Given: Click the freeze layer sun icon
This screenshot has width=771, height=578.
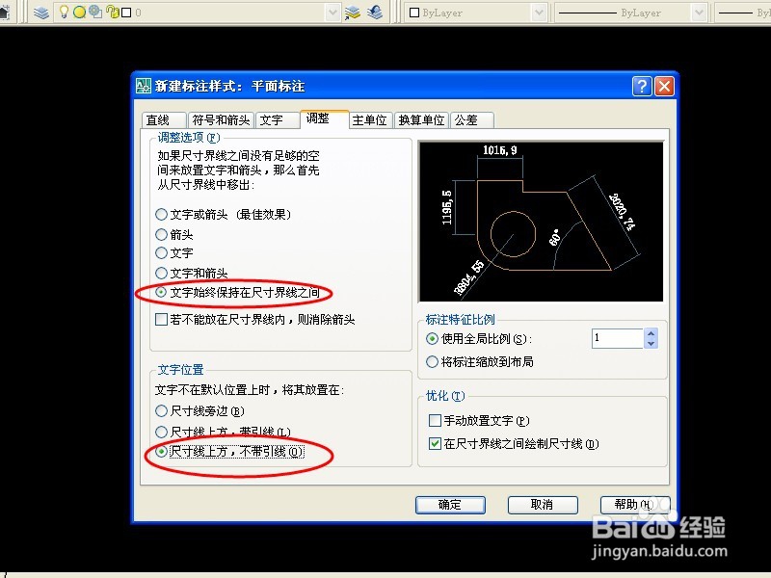Looking at the screenshot, I should tap(78, 12).
